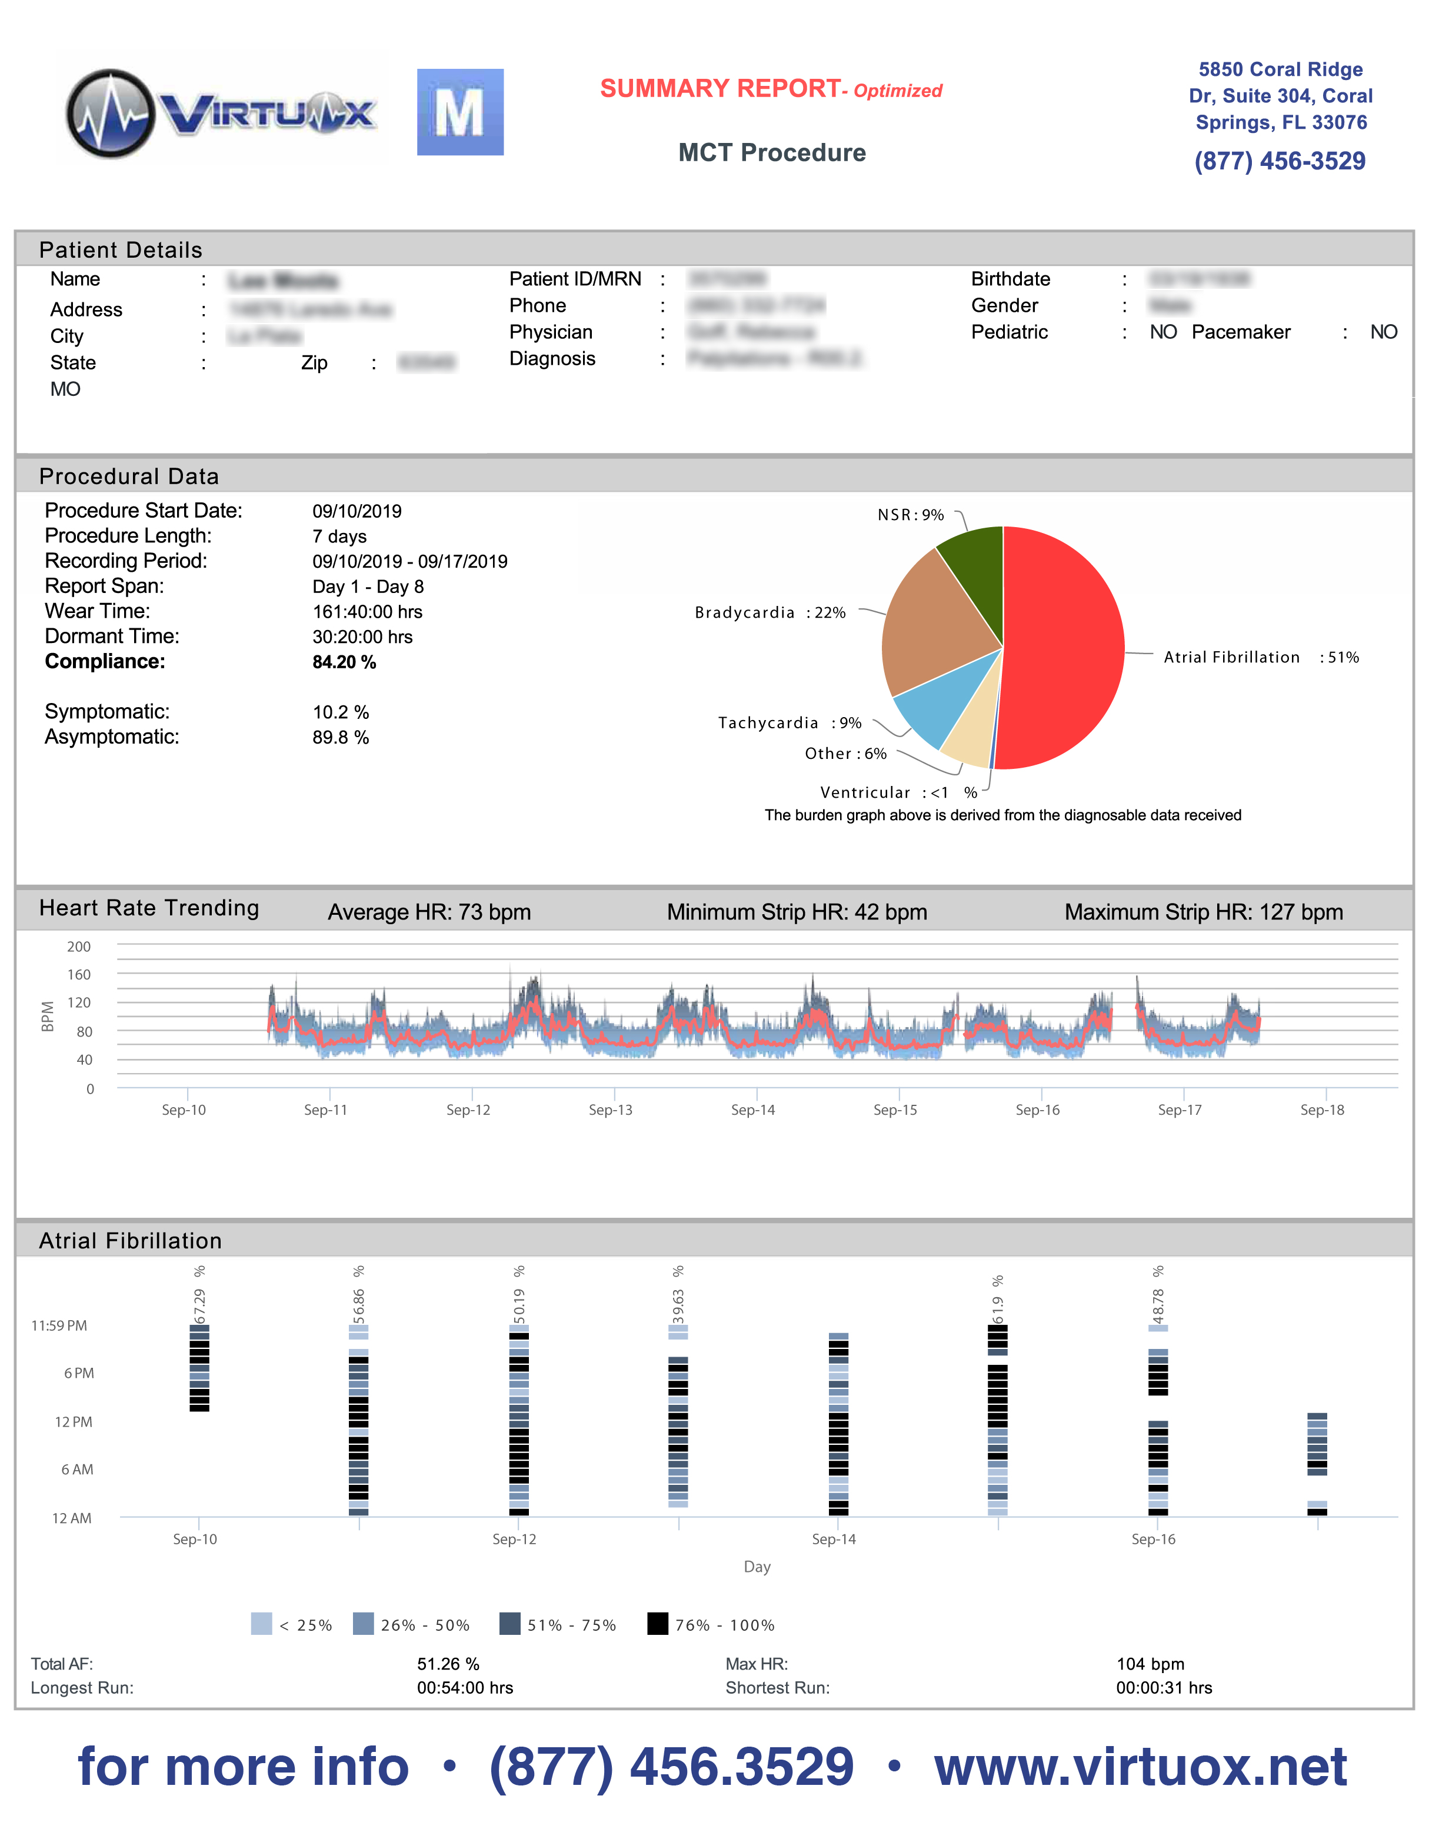Click the Minimum Strip HR: 42 bpm text
1429x1829 pixels.
[797, 912]
